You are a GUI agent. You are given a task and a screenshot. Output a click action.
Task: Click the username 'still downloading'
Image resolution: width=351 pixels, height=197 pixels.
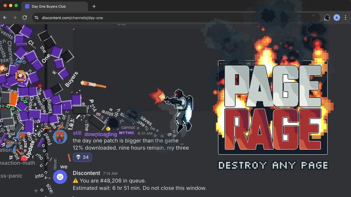click(x=95, y=134)
